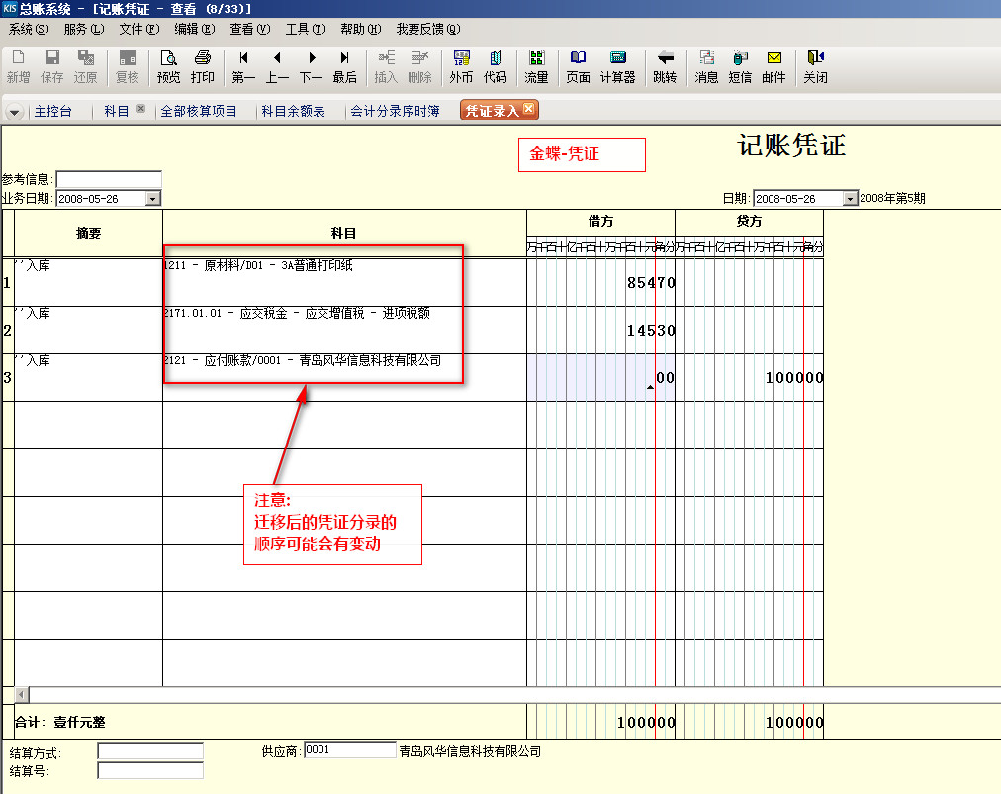Open the 工具 menu
This screenshot has width=1001, height=794.
304,30
